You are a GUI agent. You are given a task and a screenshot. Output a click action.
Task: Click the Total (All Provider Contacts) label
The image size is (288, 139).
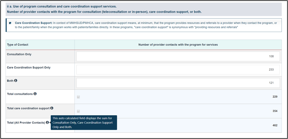(x=26, y=123)
